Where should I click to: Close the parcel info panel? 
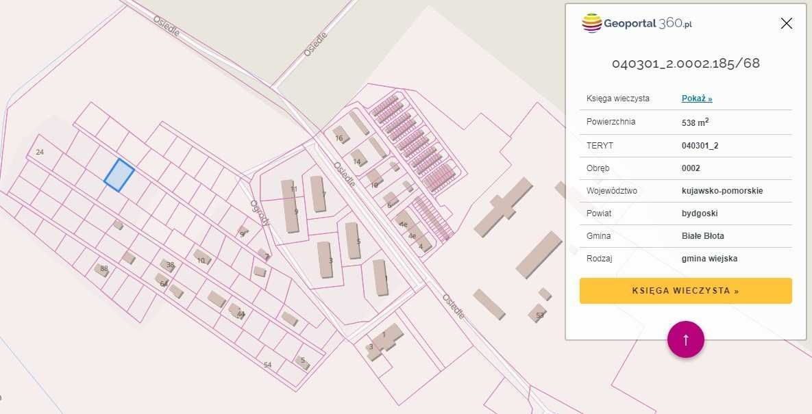786,23
